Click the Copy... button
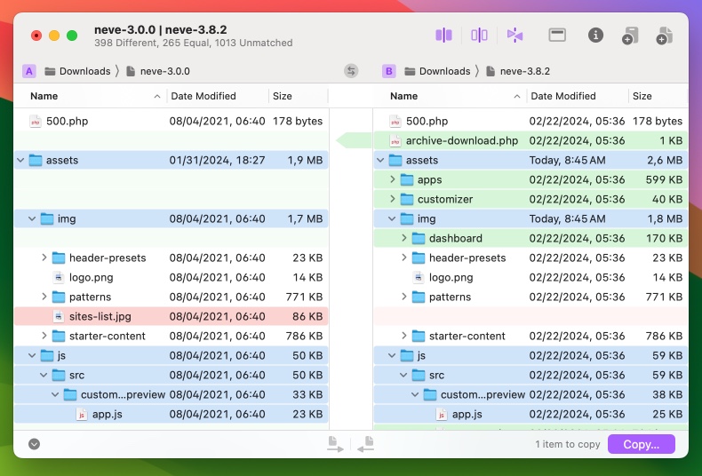Screen dimensions: 702x476 click(x=641, y=444)
